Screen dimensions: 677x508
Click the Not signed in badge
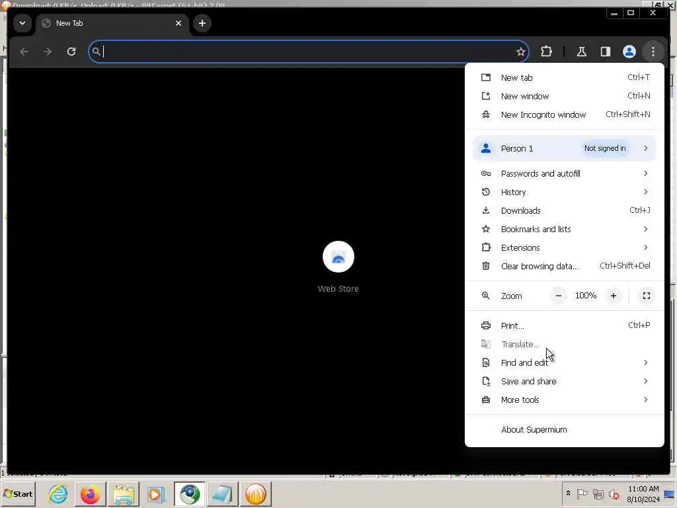[605, 148]
